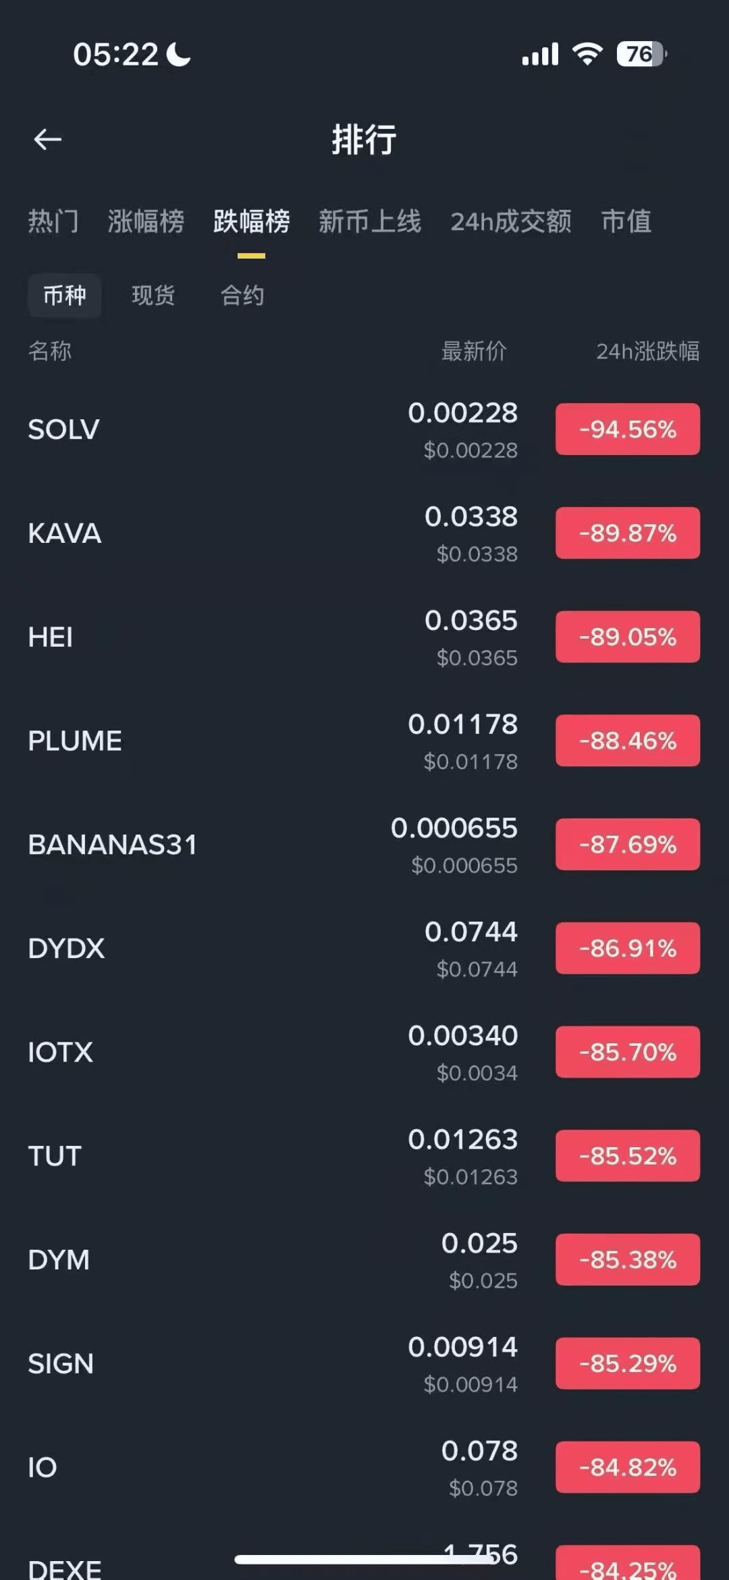Tap the cellular signal bars icon

[x=540, y=54]
